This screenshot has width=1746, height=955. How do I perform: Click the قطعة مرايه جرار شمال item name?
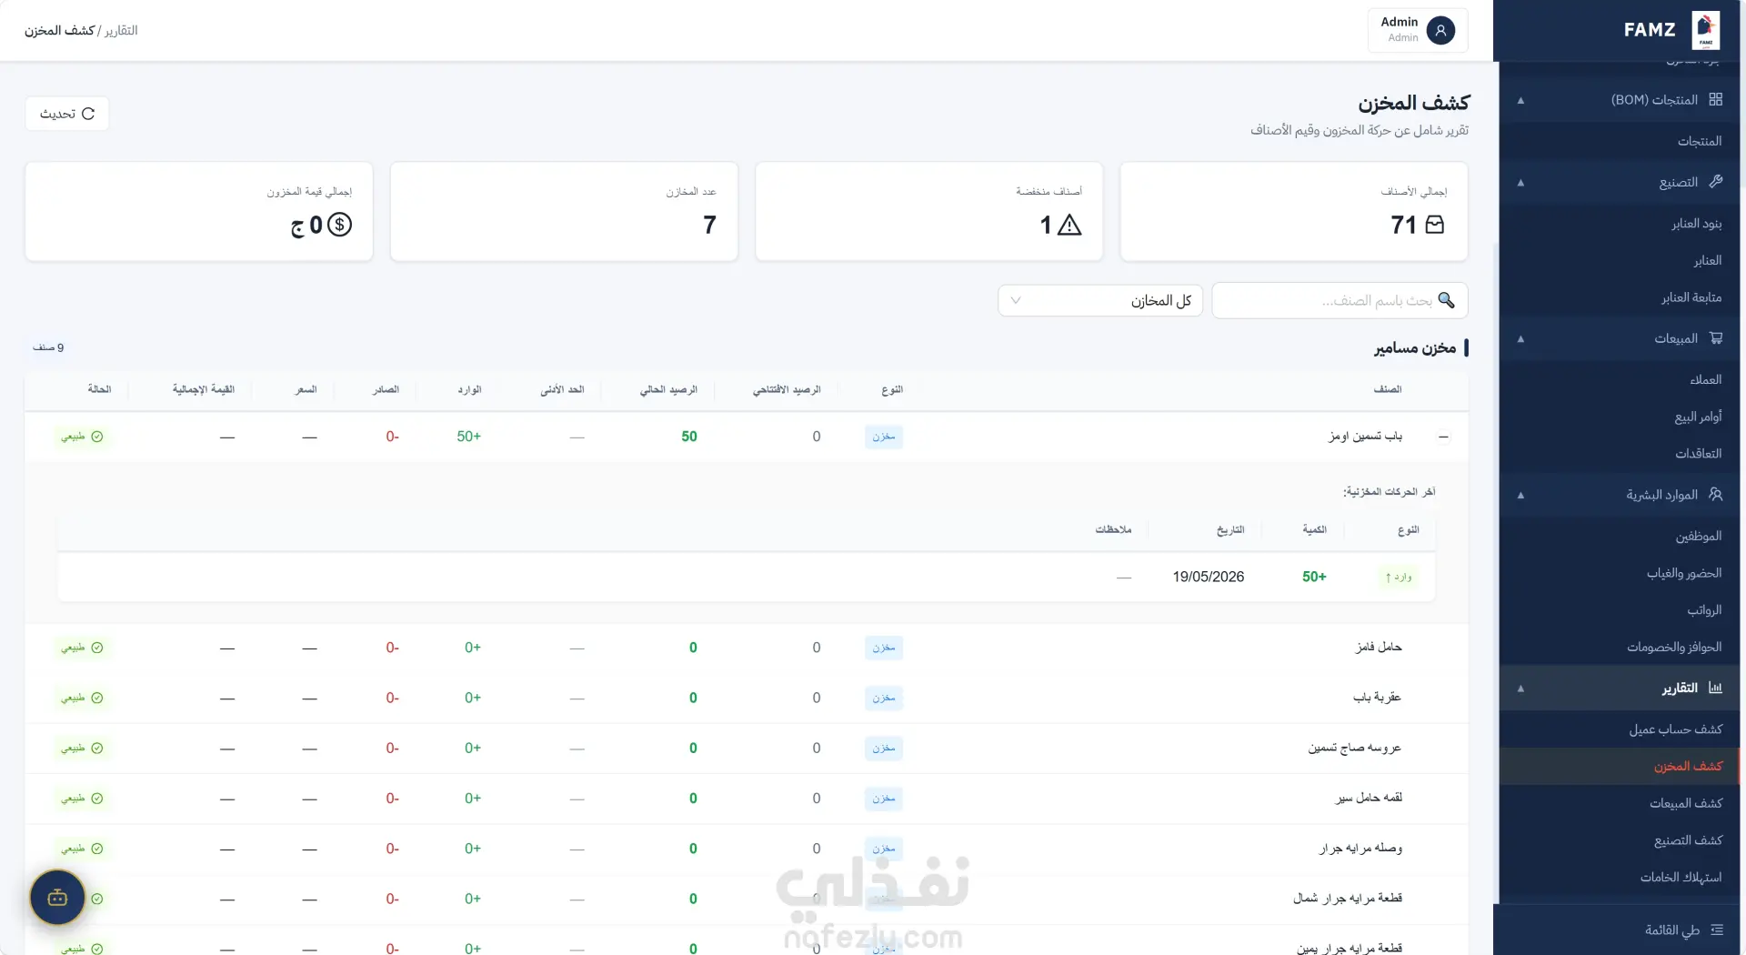[x=1348, y=899]
